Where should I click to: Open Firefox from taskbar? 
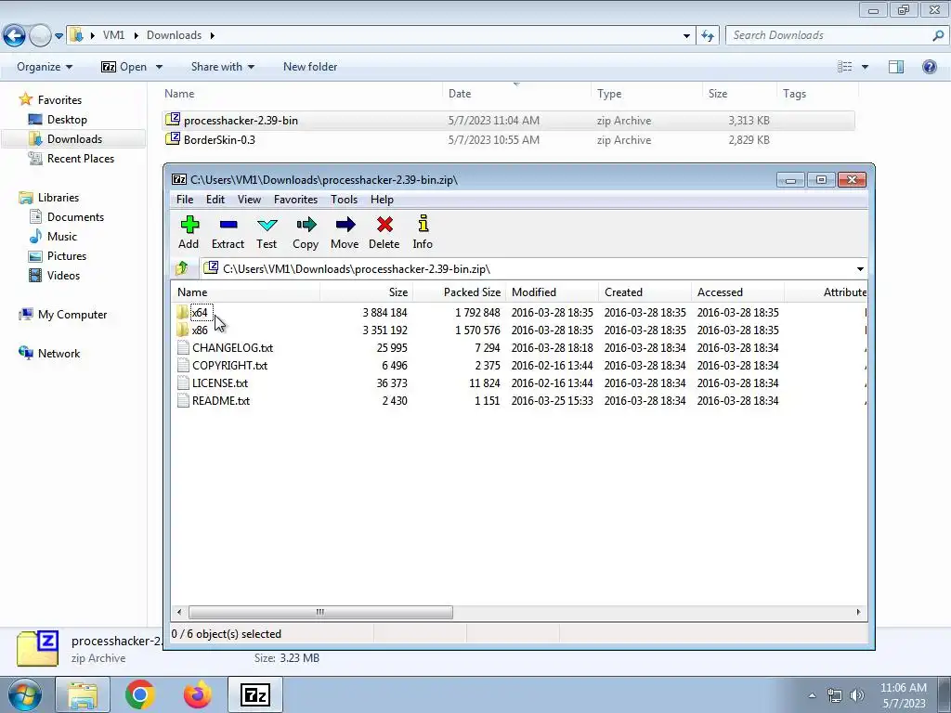(198, 694)
